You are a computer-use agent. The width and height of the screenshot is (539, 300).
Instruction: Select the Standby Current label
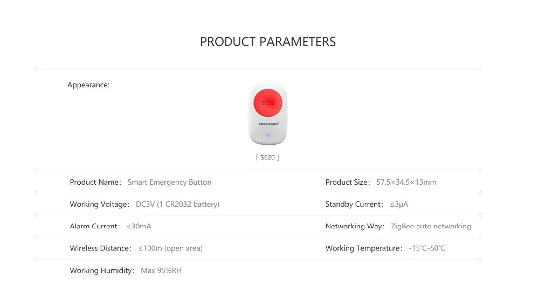(x=354, y=205)
